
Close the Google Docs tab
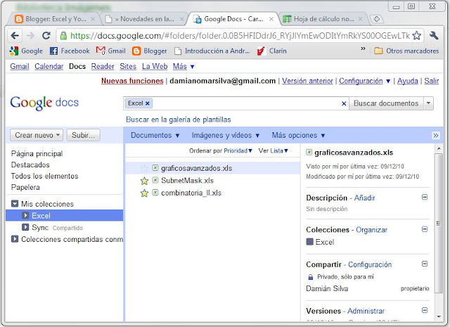(x=271, y=19)
